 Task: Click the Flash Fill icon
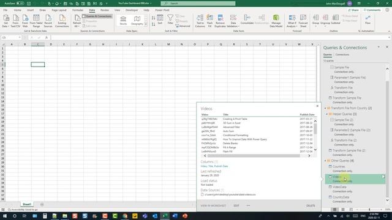coord(209,21)
